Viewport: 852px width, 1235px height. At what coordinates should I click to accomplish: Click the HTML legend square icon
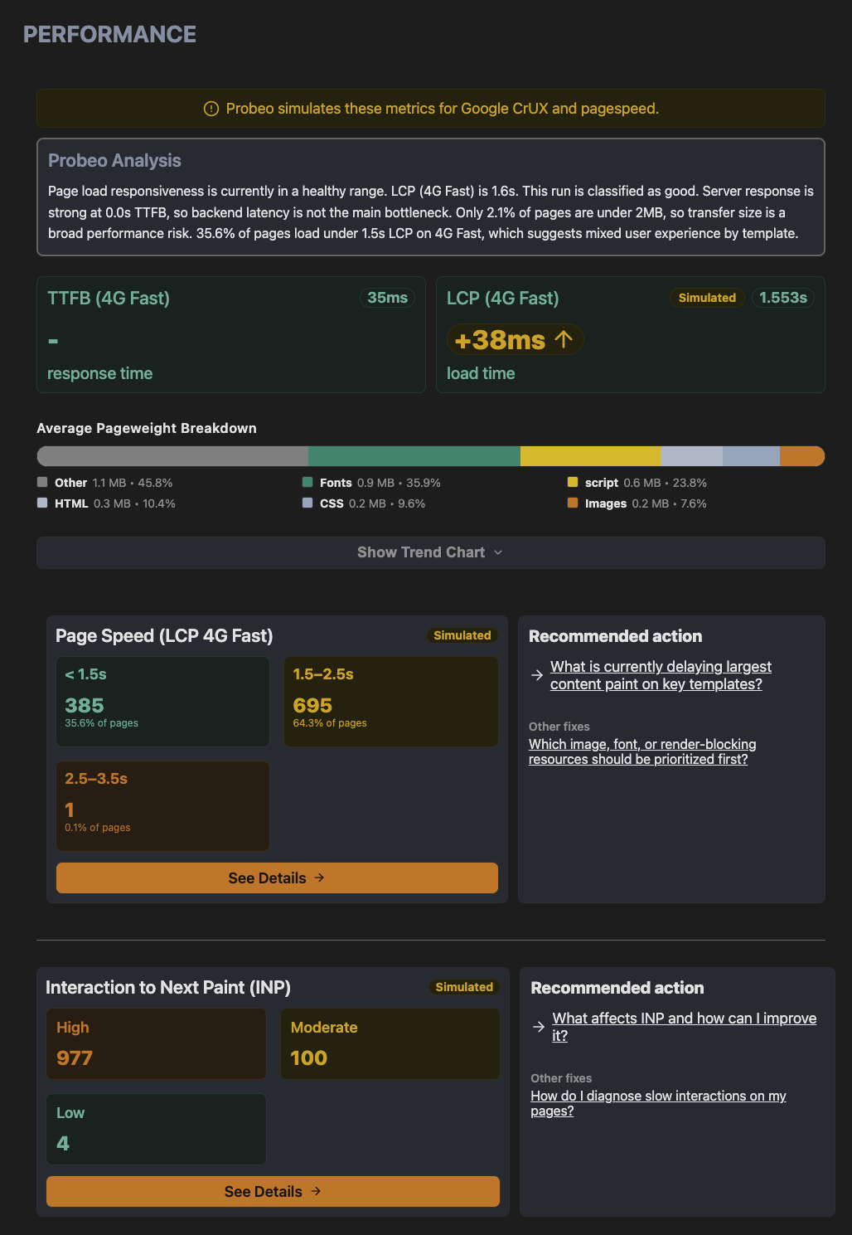pos(41,503)
